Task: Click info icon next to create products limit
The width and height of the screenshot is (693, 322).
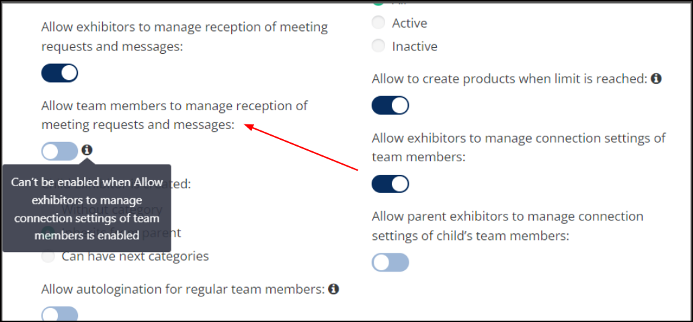Action: point(656,79)
